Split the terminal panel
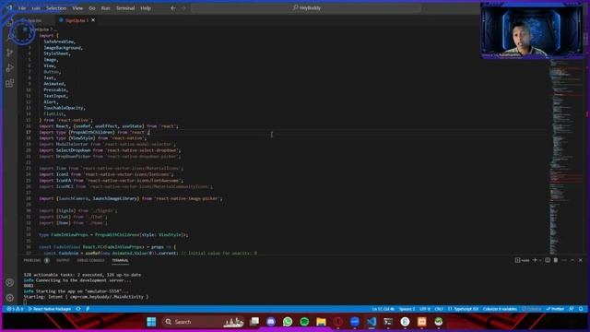Viewport: 590px width, 332px height. (548, 260)
